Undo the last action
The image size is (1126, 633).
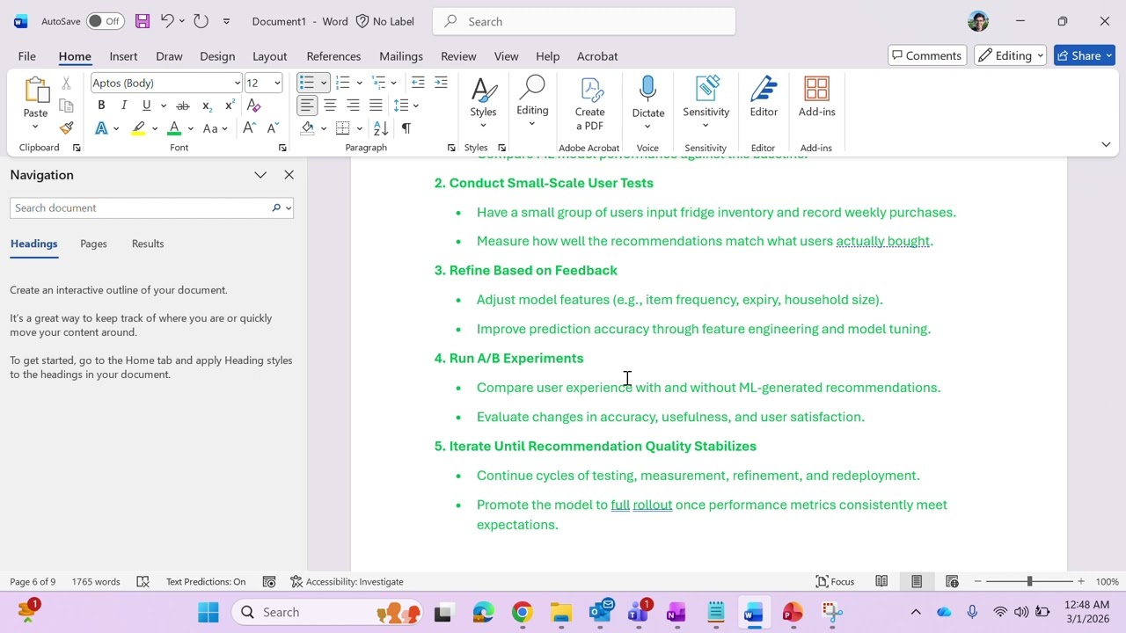(166, 21)
